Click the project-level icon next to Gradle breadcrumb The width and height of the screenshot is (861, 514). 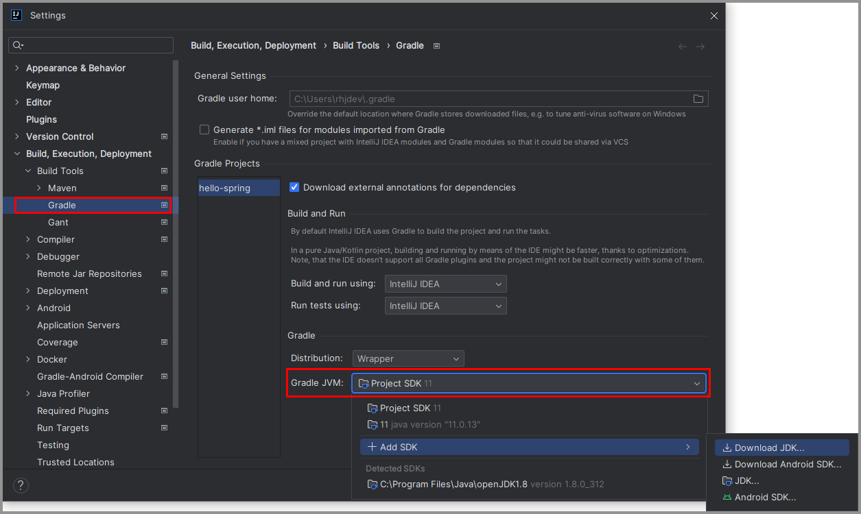(x=437, y=46)
